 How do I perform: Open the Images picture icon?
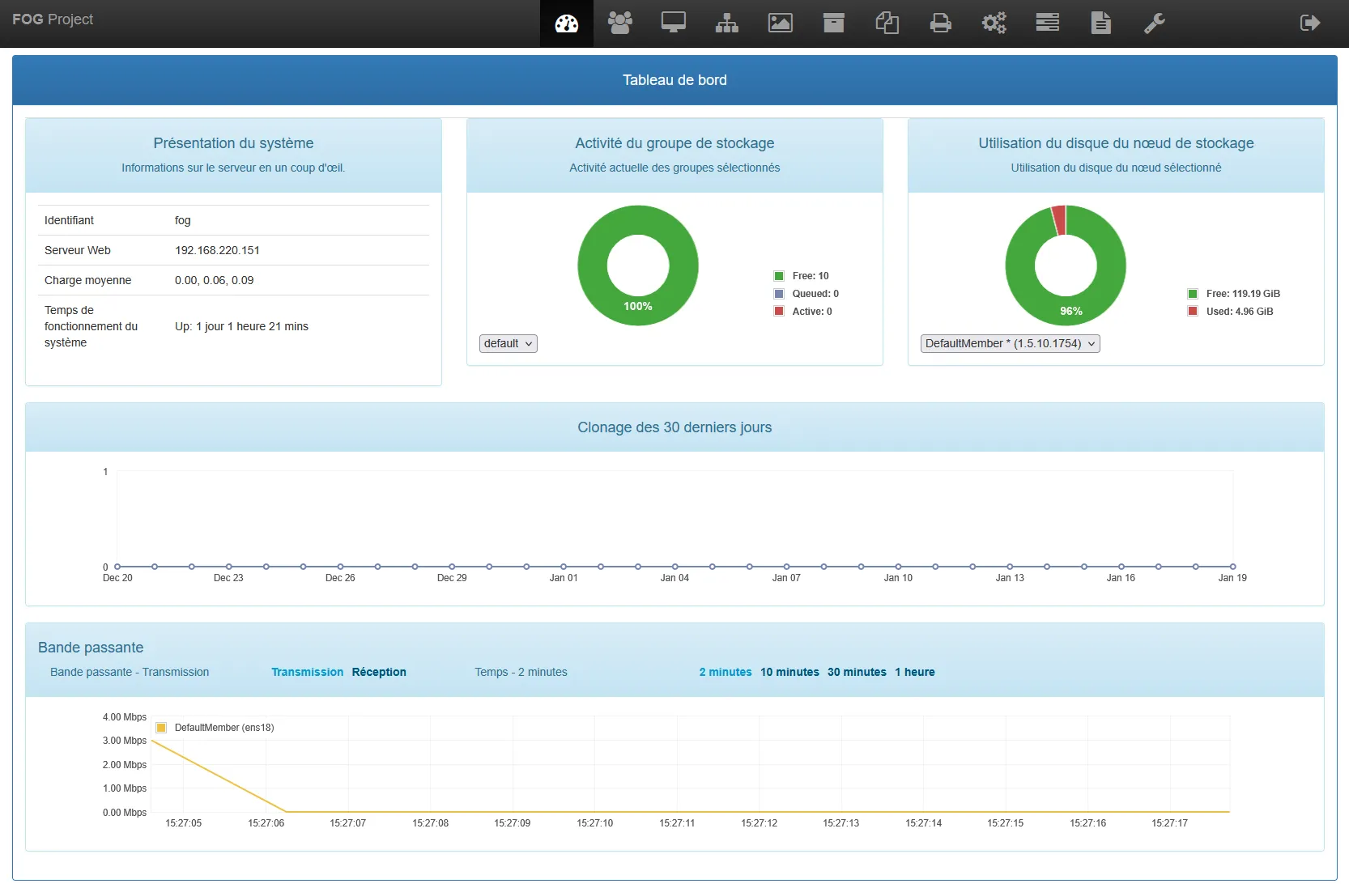[x=780, y=23]
